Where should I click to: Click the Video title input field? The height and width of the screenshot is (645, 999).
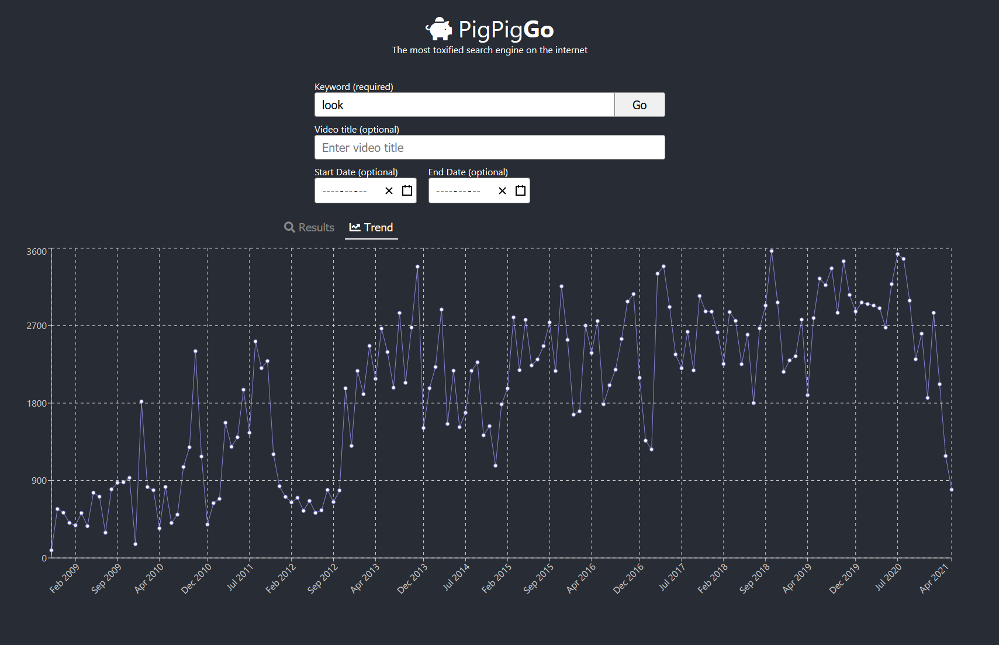pos(490,147)
